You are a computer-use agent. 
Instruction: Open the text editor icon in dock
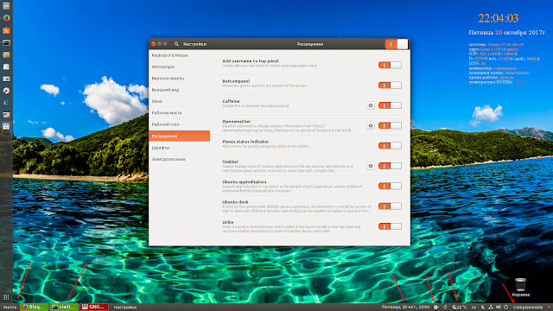6,67
